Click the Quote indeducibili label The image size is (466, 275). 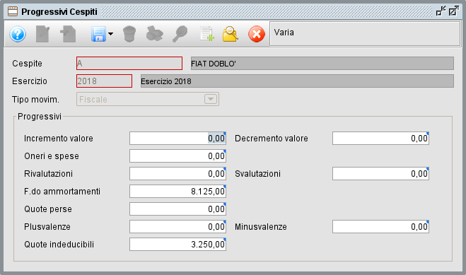tap(59, 245)
